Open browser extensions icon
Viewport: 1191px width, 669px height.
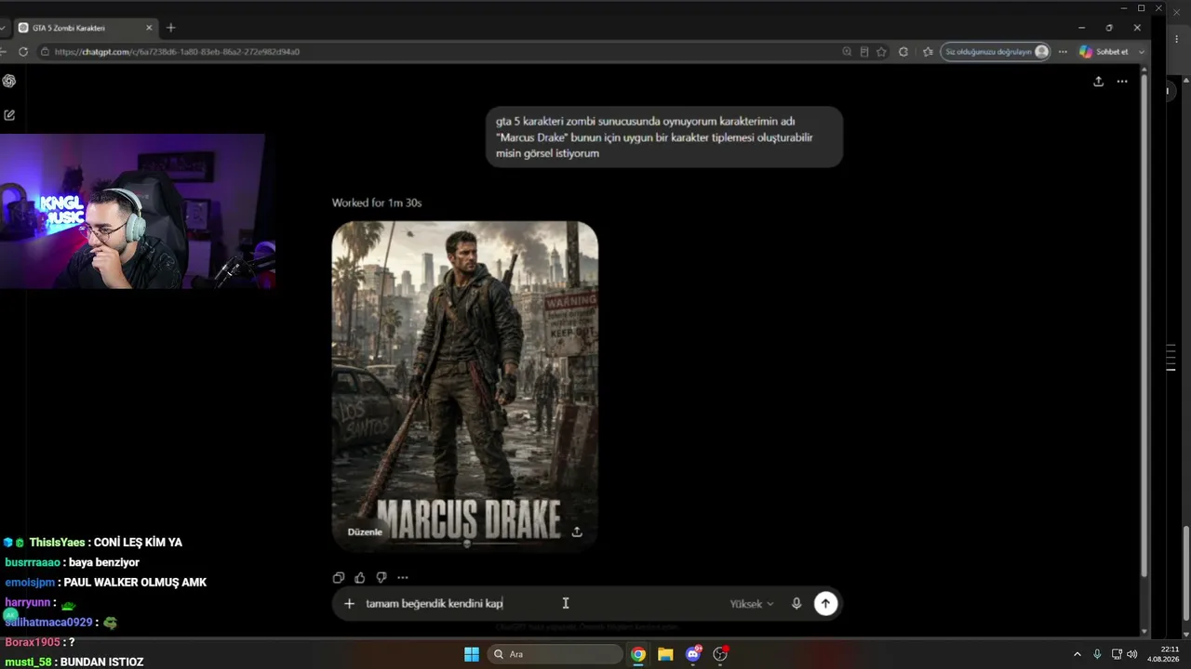click(x=903, y=52)
